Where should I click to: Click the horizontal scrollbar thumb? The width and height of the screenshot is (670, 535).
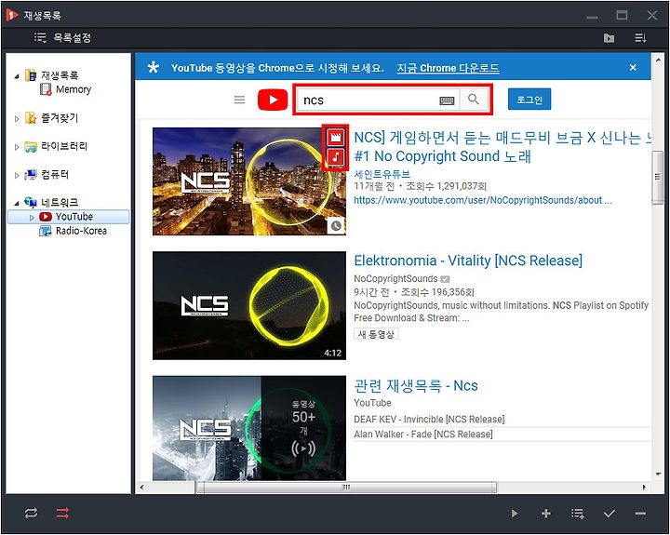[346, 488]
